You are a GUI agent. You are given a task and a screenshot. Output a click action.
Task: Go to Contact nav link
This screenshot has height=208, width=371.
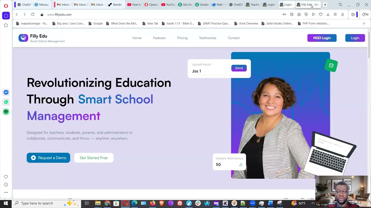tap(234, 38)
